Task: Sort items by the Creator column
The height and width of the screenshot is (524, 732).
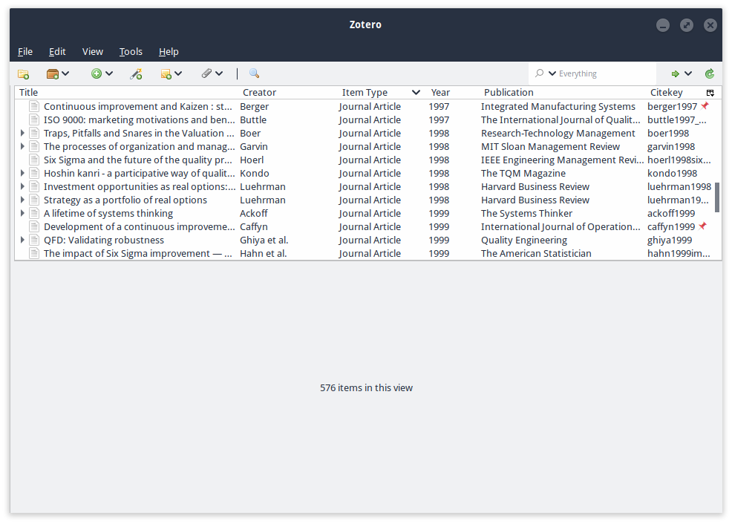Action: (x=259, y=92)
